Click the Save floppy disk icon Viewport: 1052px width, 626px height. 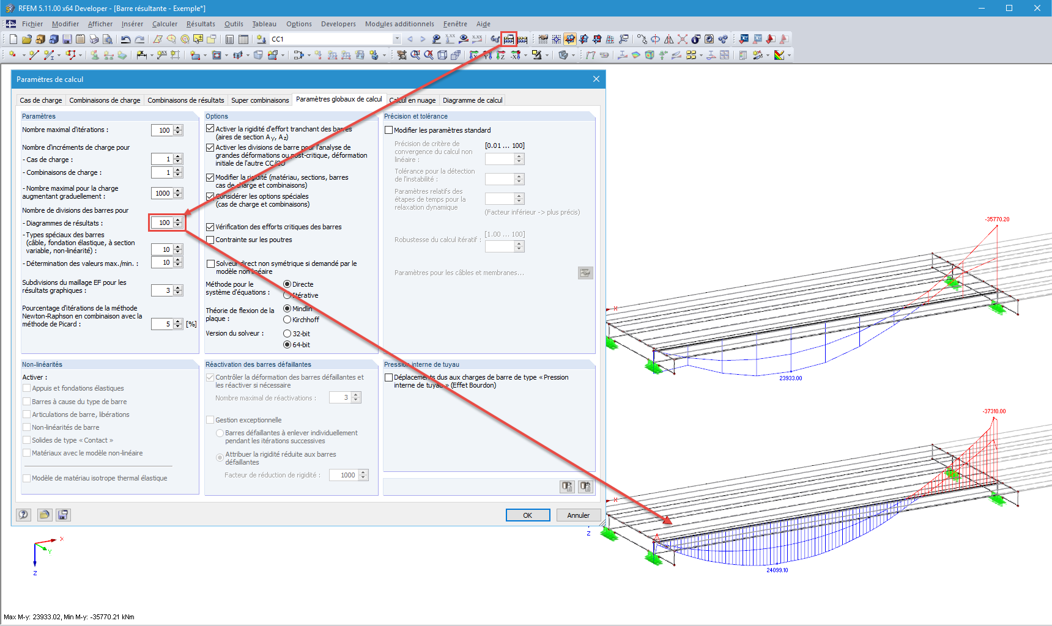(x=67, y=39)
